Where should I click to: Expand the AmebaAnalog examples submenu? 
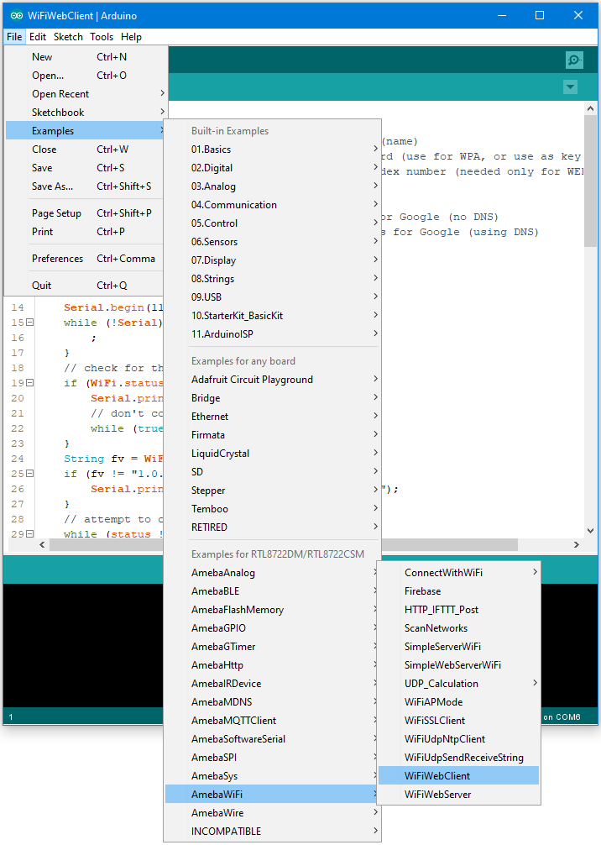(x=271, y=573)
